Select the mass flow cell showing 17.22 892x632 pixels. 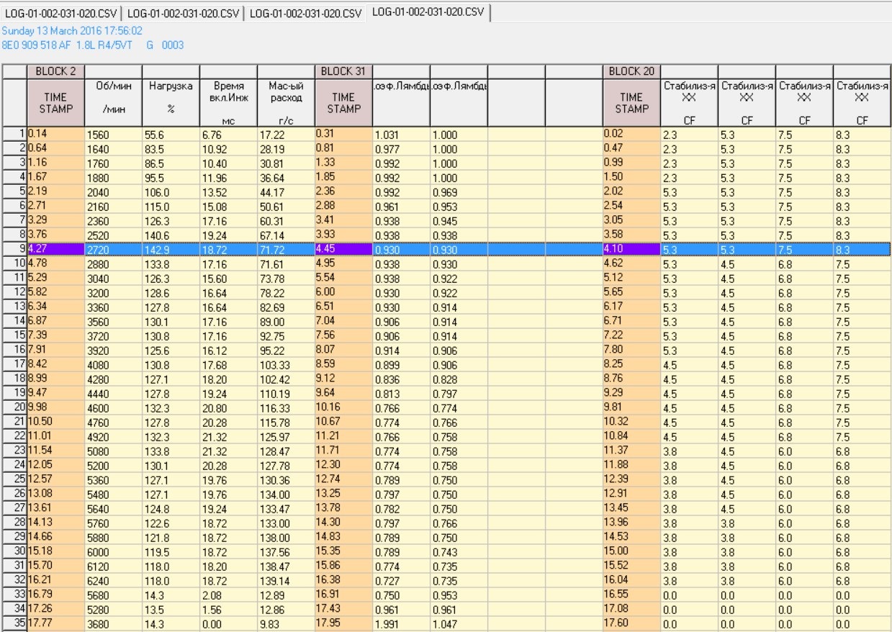coord(286,135)
